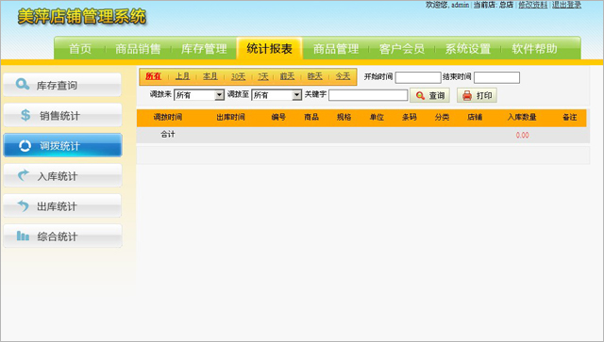This screenshot has width=604, height=342.
Task: Click the 规格 column header
Action: (344, 117)
